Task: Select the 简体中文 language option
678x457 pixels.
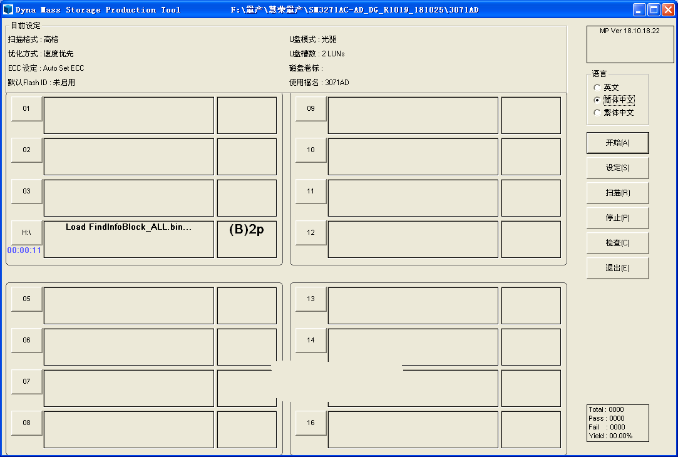Action: point(597,100)
